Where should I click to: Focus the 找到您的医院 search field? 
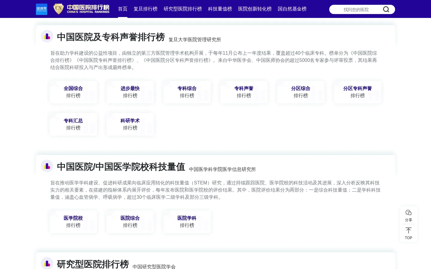[x=356, y=10]
